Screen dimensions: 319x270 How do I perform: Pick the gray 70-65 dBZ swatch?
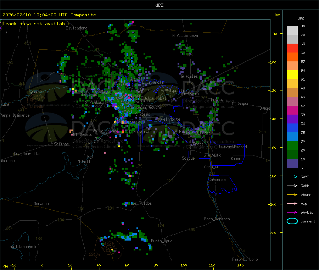click(292, 39)
